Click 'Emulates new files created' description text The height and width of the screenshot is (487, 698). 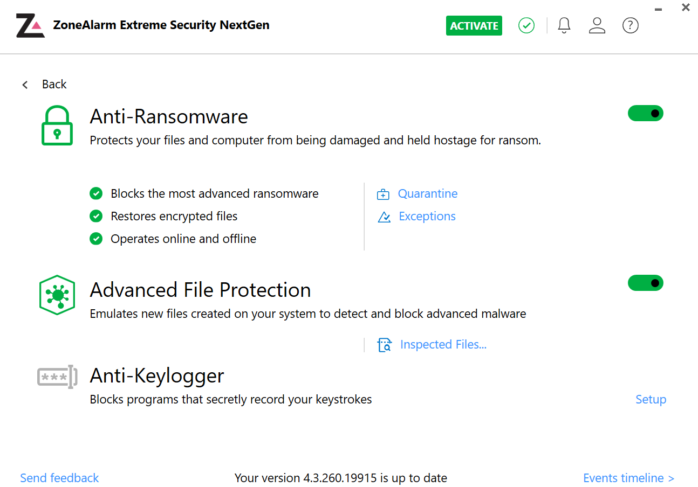point(308,314)
